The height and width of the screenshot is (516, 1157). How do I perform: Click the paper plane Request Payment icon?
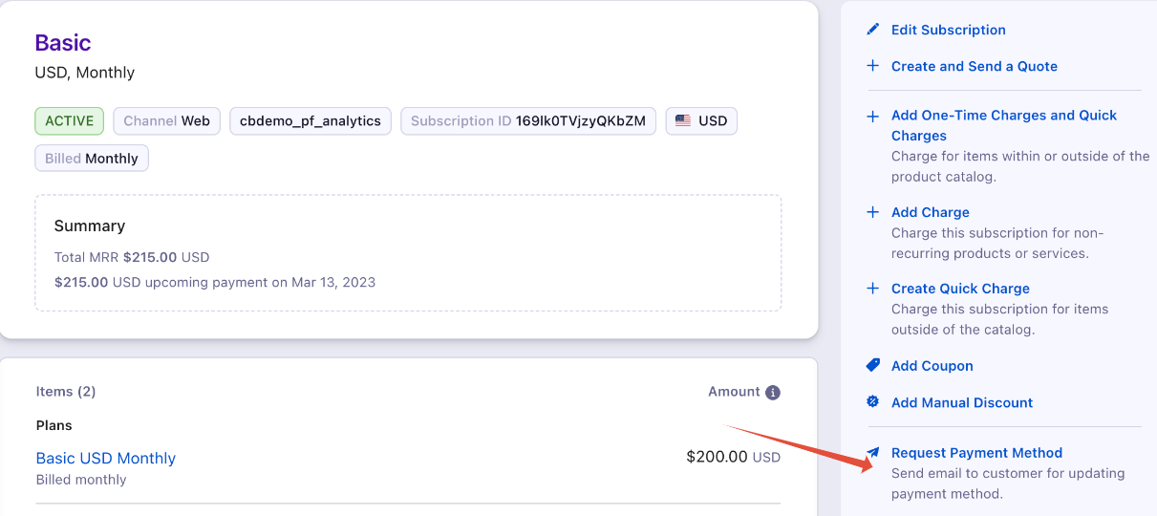point(872,453)
